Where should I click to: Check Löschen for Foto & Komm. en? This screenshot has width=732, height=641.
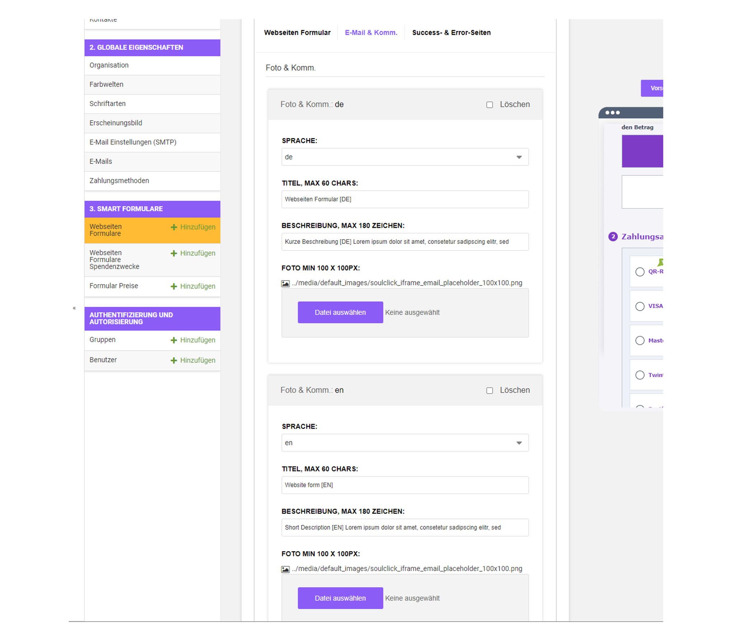[489, 391]
